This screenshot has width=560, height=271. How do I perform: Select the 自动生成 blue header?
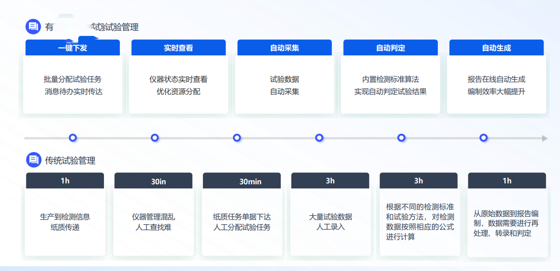pyautogui.click(x=496, y=48)
